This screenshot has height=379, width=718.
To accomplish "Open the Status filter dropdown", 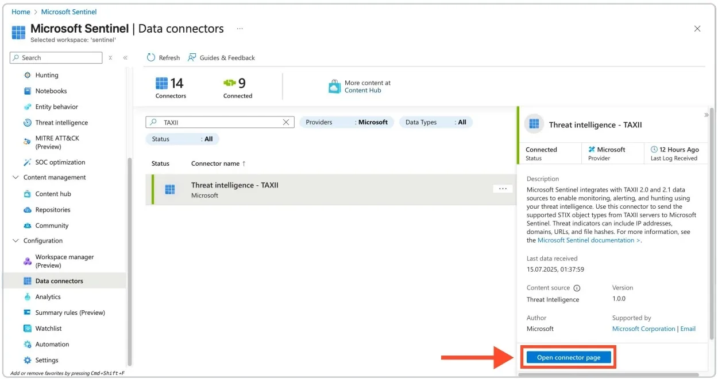I will [x=183, y=139].
